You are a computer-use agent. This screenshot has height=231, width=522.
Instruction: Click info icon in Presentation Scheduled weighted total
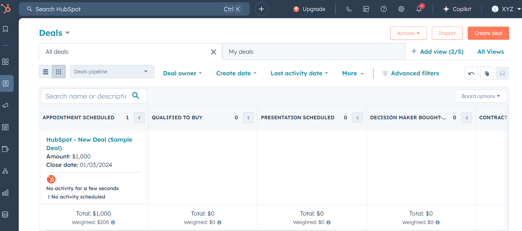329,223
